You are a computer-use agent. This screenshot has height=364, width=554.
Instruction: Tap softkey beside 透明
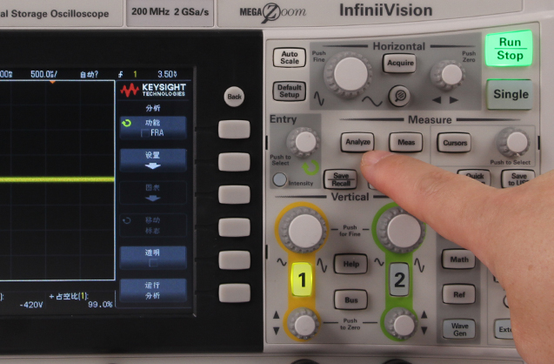[234, 260]
